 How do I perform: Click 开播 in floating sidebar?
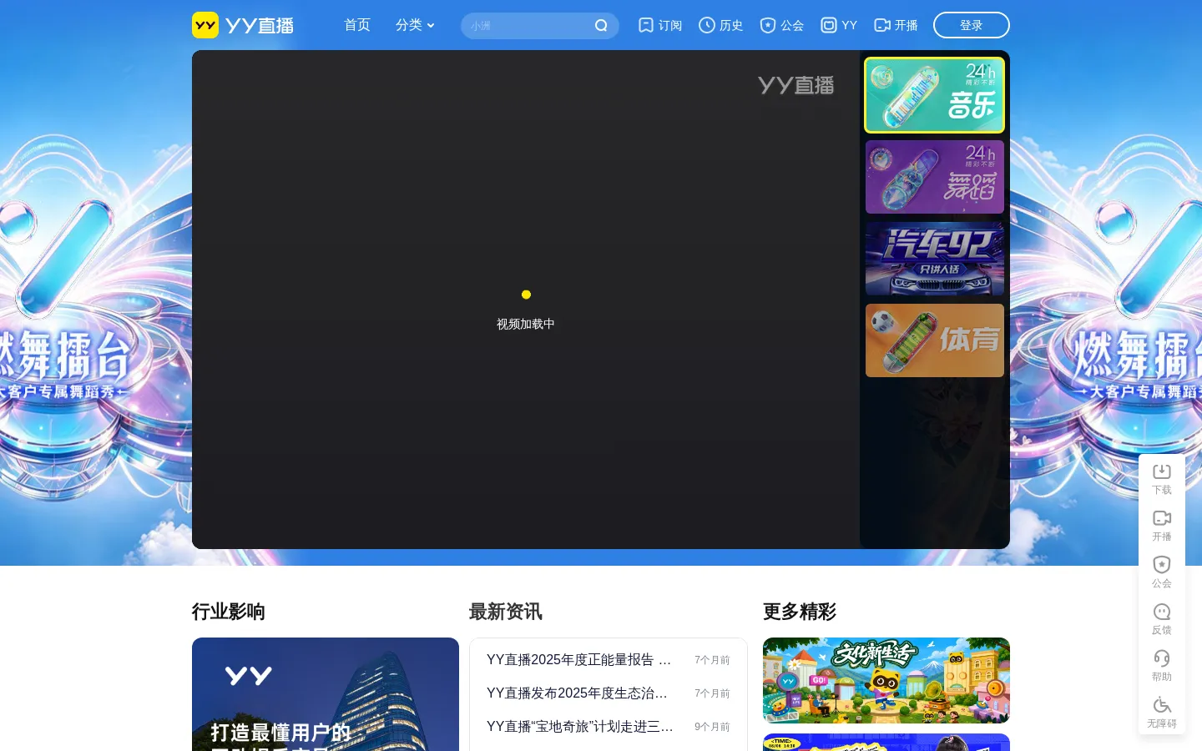tap(1162, 526)
